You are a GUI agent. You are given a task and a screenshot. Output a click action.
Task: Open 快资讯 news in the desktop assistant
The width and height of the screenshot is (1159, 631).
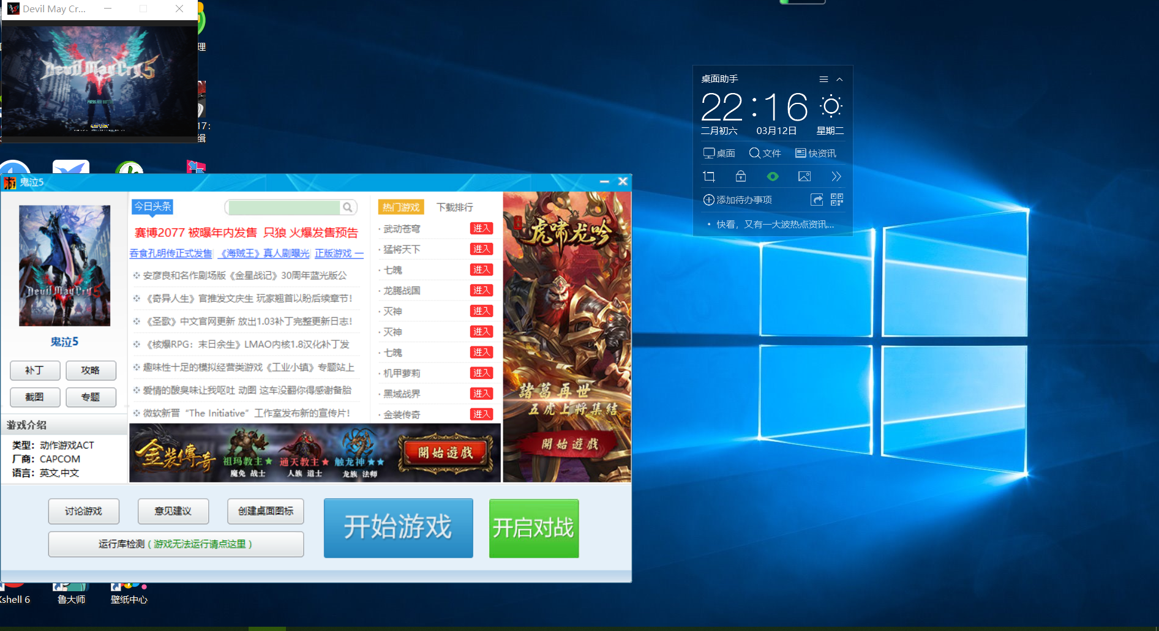tap(816, 153)
